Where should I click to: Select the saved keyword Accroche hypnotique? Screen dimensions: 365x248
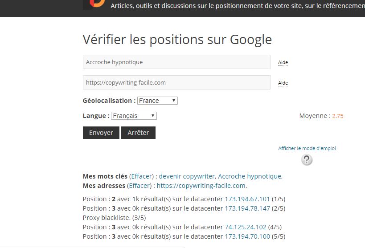[x=250, y=176]
